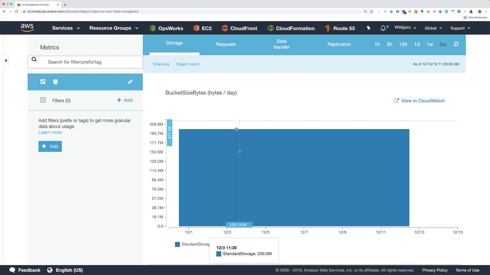Open the Other Bookmarks folder
Viewport: 490px width, 275px height.
point(475,18)
